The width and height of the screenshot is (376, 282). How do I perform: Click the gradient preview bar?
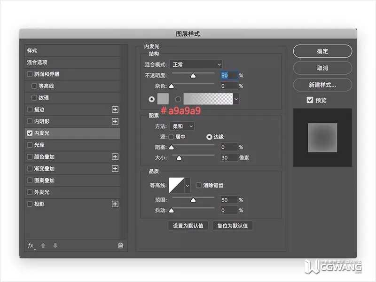[208, 99]
